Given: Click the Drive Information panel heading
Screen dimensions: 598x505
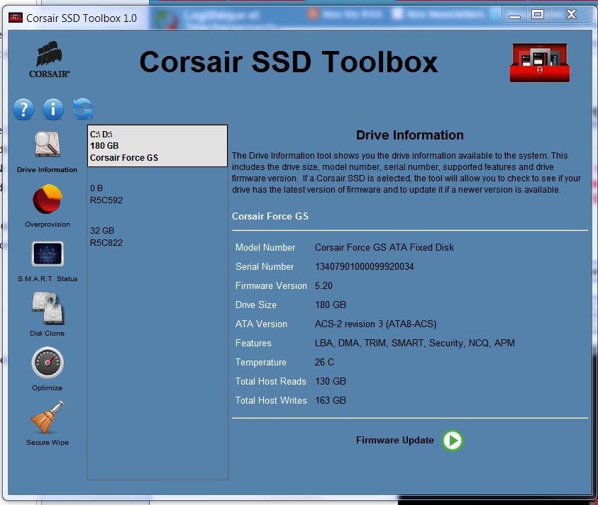Looking at the screenshot, I should pyautogui.click(x=409, y=135).
